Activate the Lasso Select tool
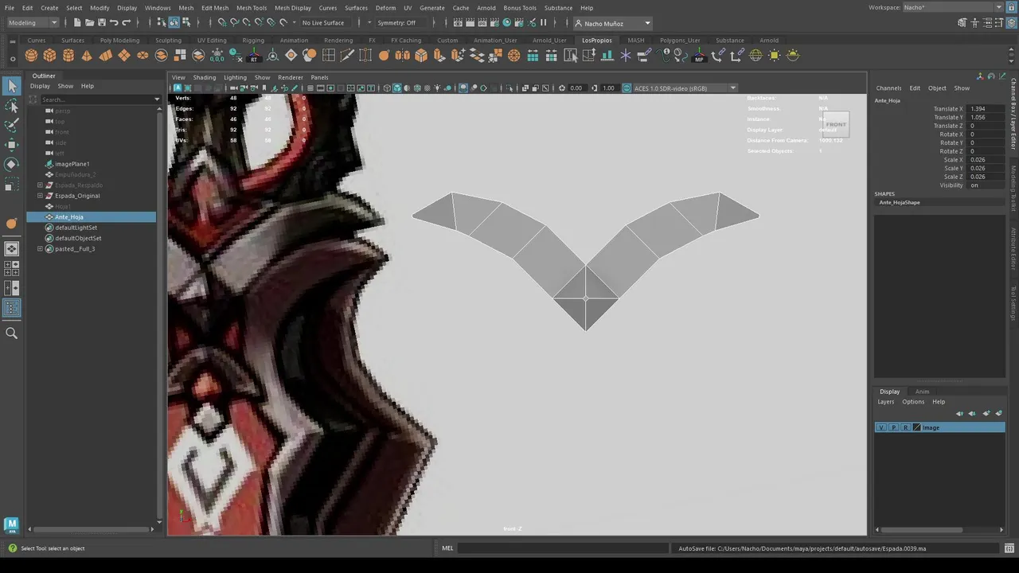Screen dimensions: 1019x573 click(x=12, y=106)
